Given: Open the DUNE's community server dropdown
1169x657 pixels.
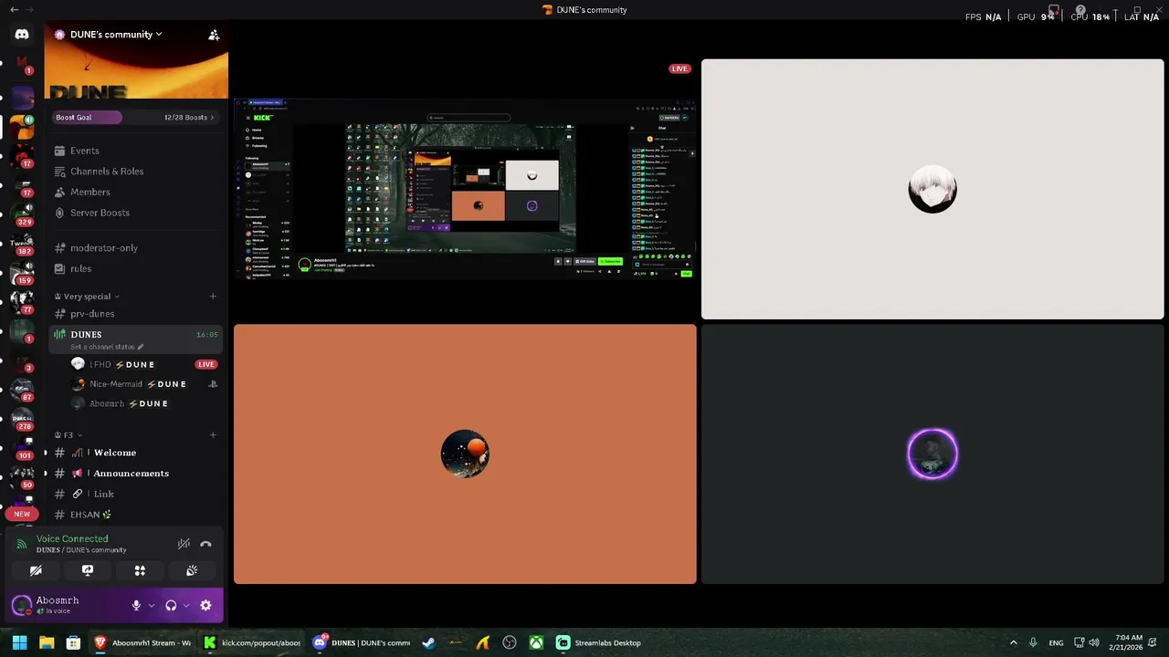Looking at the screenshot, I should coord(109,35).
